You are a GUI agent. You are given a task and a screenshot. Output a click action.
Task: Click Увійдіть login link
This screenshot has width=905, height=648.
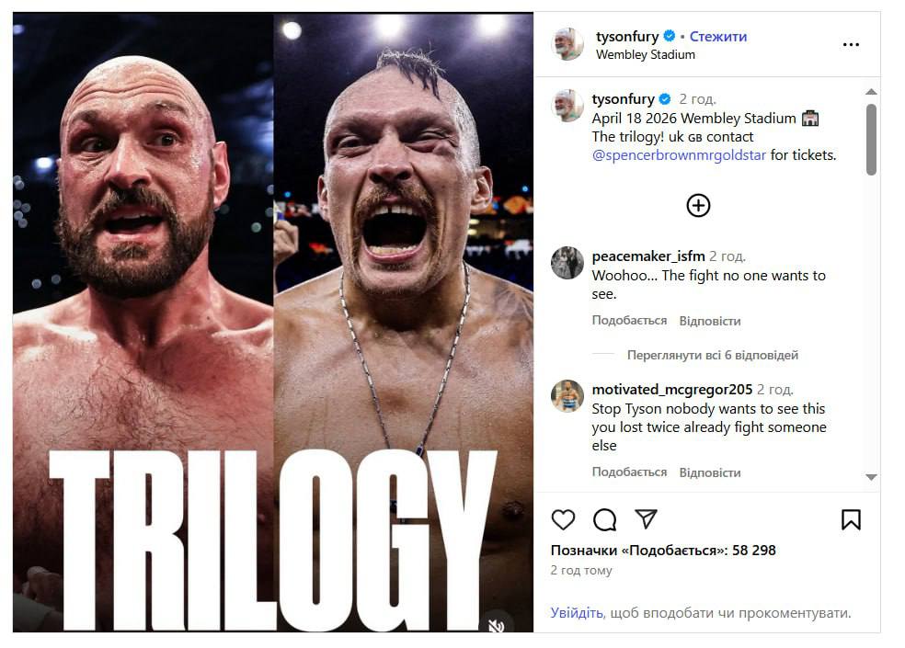coord(578,613)
